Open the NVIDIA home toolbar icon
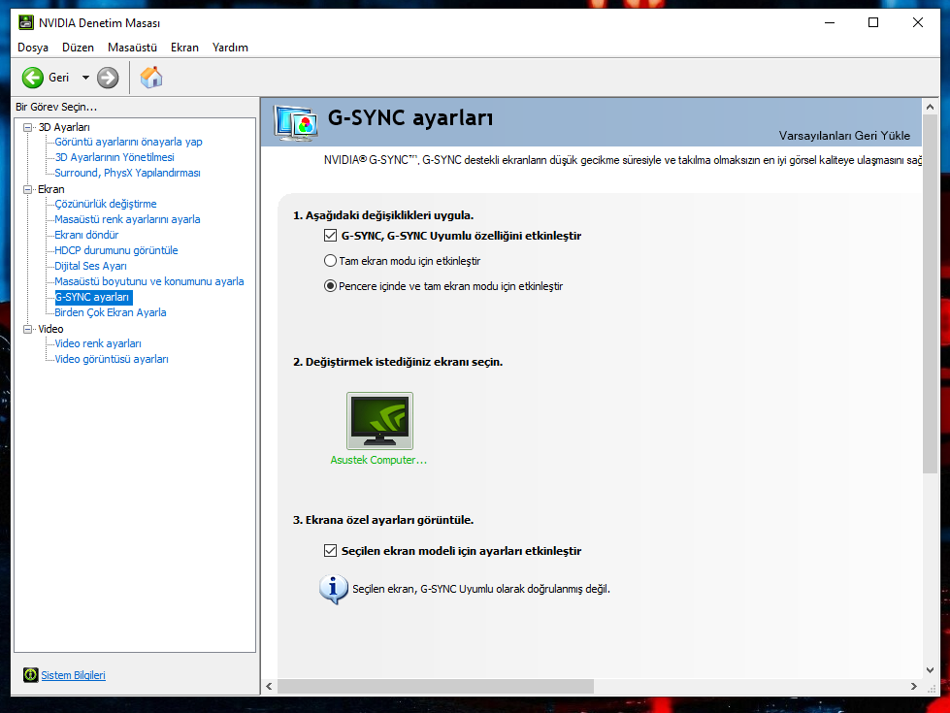 [x=151, y=77]
